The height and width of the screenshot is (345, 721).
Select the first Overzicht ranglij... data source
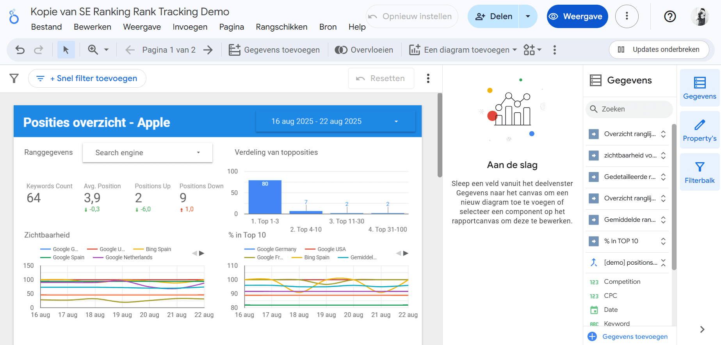pyautogui.click(x=627, y=134)
